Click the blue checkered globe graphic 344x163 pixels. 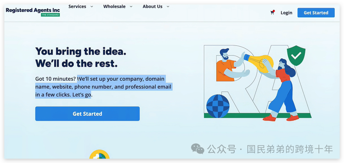[x=218, y=106]
